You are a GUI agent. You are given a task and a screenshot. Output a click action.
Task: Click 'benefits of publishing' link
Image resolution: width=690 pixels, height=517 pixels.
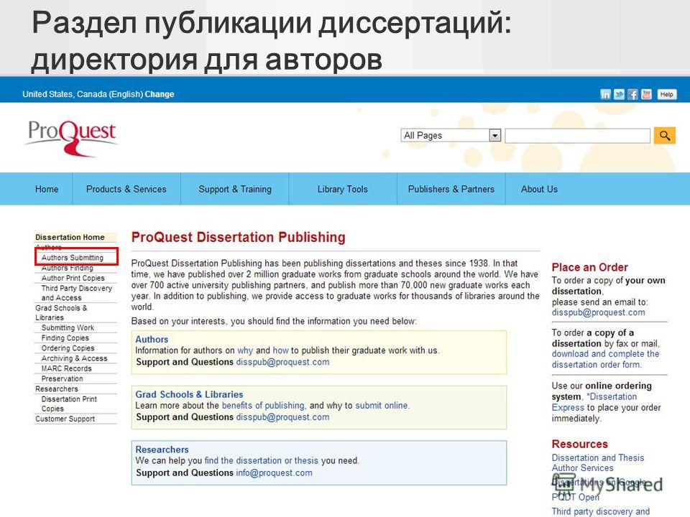[263, 405]
